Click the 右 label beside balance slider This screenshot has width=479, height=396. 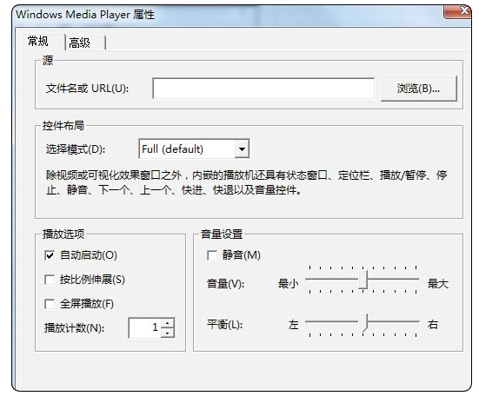click(x=433, y=324)
